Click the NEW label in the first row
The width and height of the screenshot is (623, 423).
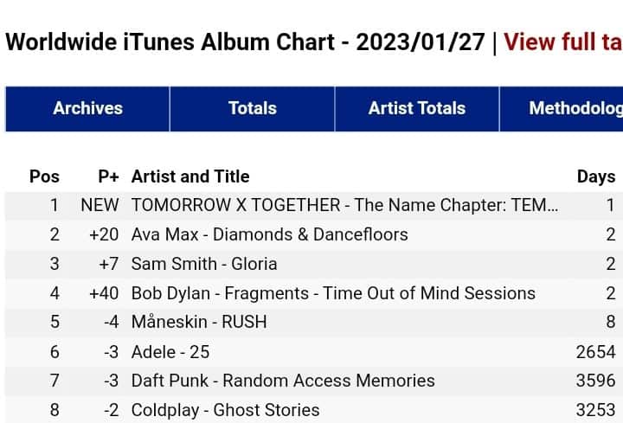[x=100, y=205]
